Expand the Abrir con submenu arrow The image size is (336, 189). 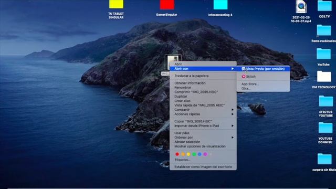click(x=233, y=69)
